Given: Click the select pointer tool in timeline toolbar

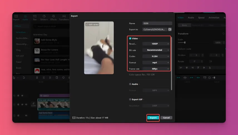Looking at the screenshot, I should pos(14,78).
